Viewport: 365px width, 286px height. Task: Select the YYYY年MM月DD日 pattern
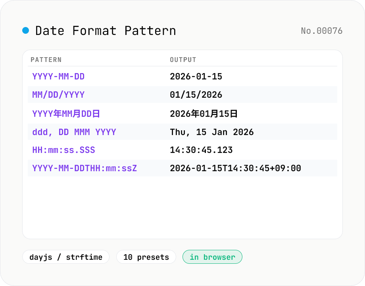pos(66,114)
